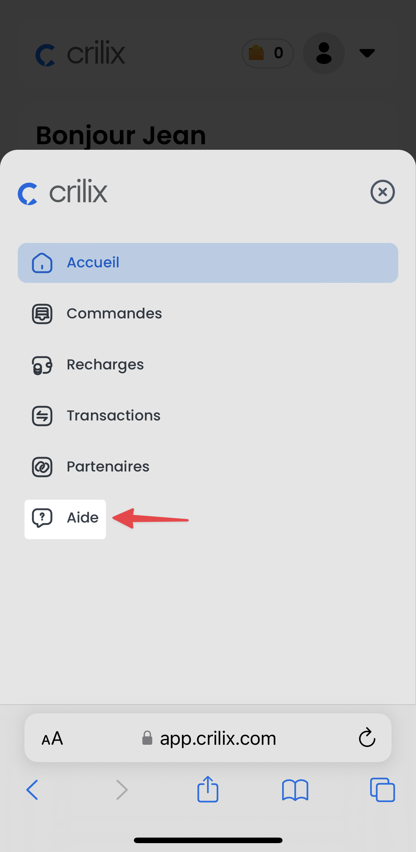Open the highlighted Aide item
Screen dimensions: 416x852
[65, 519]
